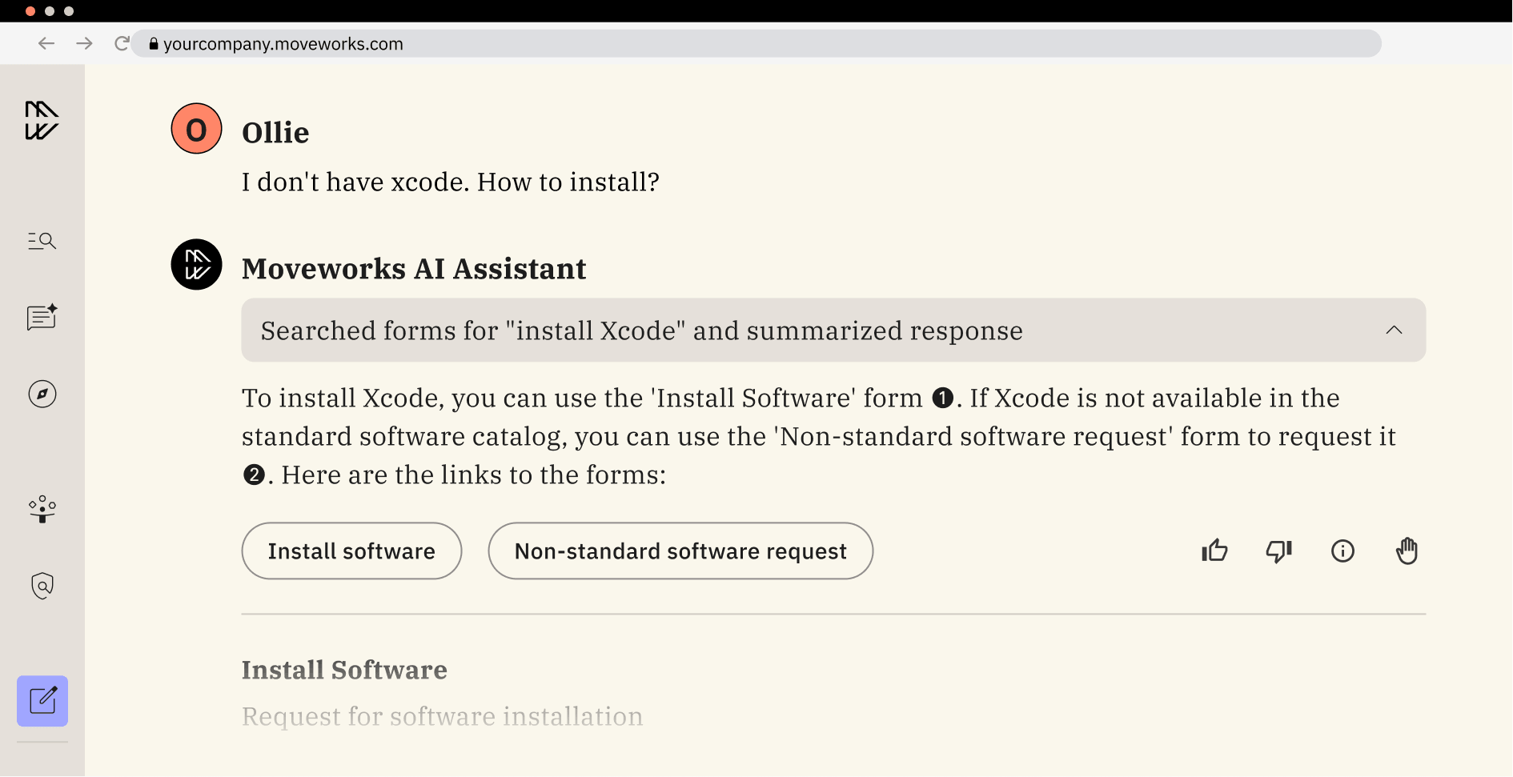Click the 'Install Software' card heading
Screen dimensions: 1513x777
[344, 670]
